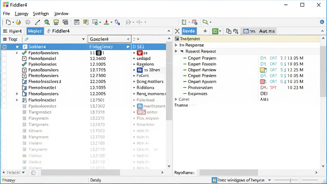The width and height of the screenshot is (327, 184).
Task: Toggle the checkbox on the Fyerłołpersłiors row
Action: [x=4, y=53]
